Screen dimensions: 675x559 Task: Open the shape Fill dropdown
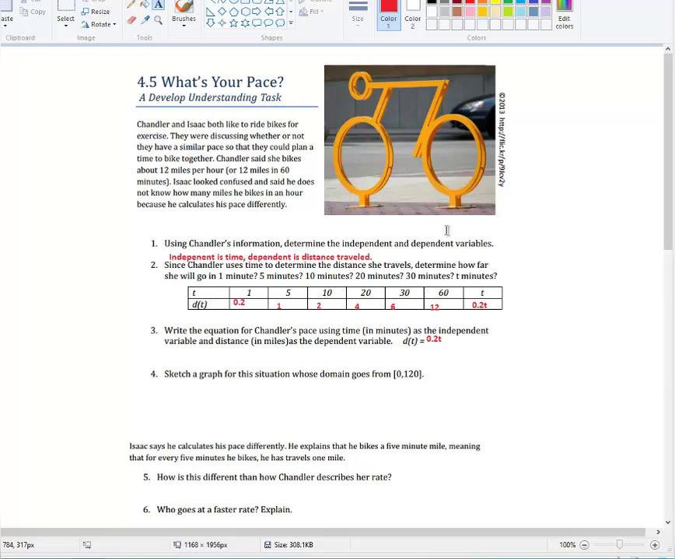coord(311,12)
